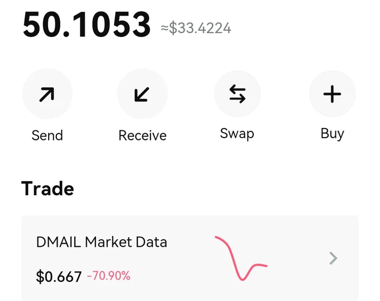The image size is (380, 301).
Task: Click the ≈$33.4224 fiat value
Action: pyautogui.click(x=196, y=28)
